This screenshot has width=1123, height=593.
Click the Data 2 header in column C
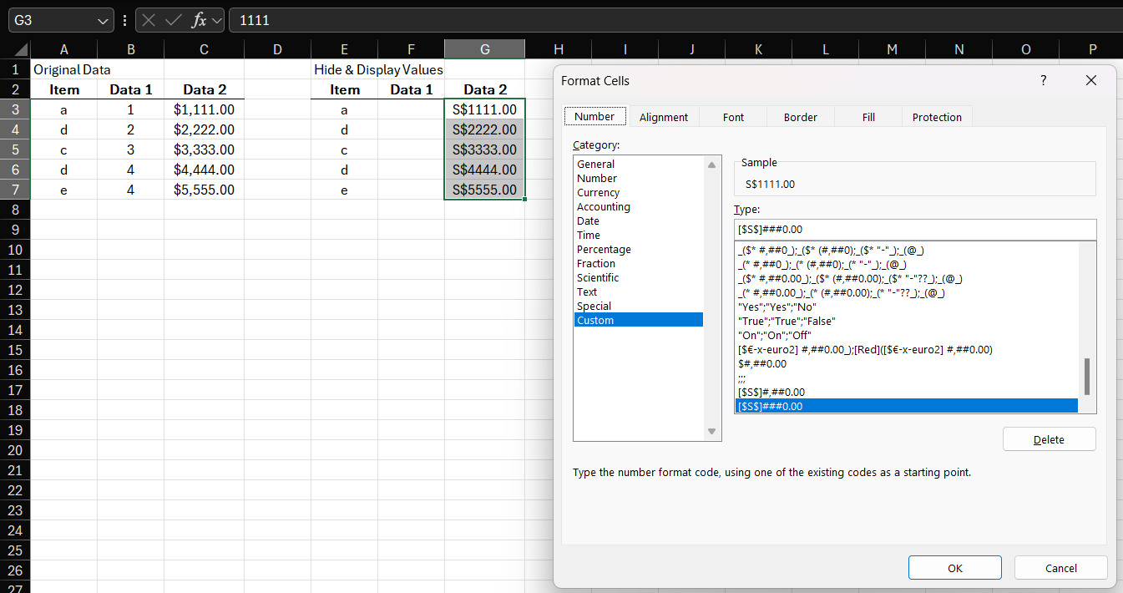pos(205,89)
